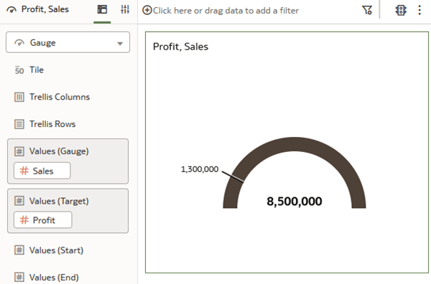The image size is (431, 284).
Task: Click the gauge icon beside Profit, Sales header
Action: click(11, 10)
